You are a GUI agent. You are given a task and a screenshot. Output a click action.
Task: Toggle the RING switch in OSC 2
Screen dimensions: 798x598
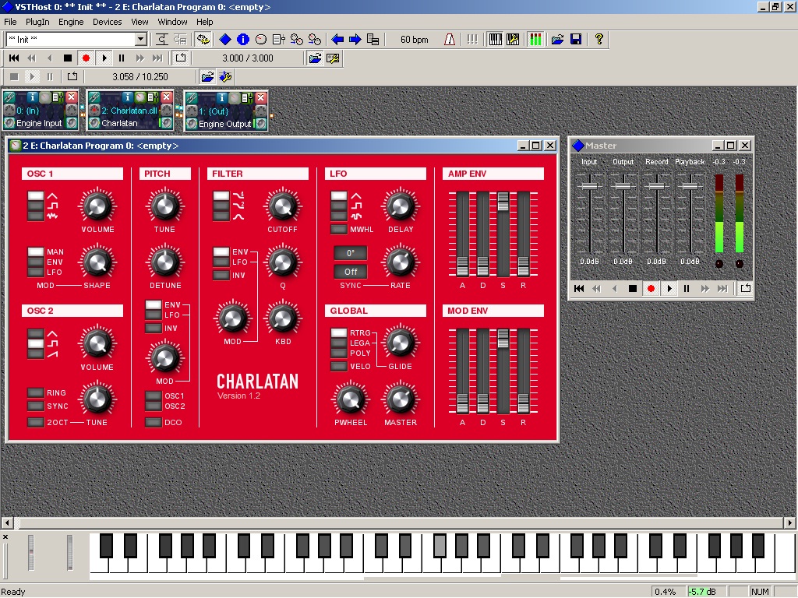click(x=36, y=392)
